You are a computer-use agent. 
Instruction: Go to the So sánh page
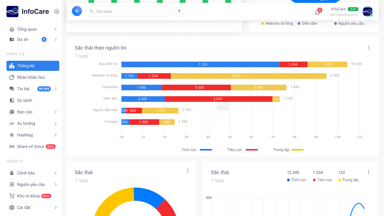click(x=24, y=100)
